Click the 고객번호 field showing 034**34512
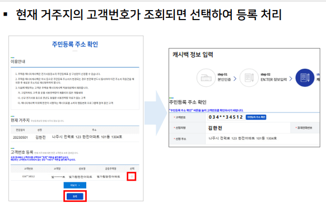326x207 pixels. [x=226, y=117]
